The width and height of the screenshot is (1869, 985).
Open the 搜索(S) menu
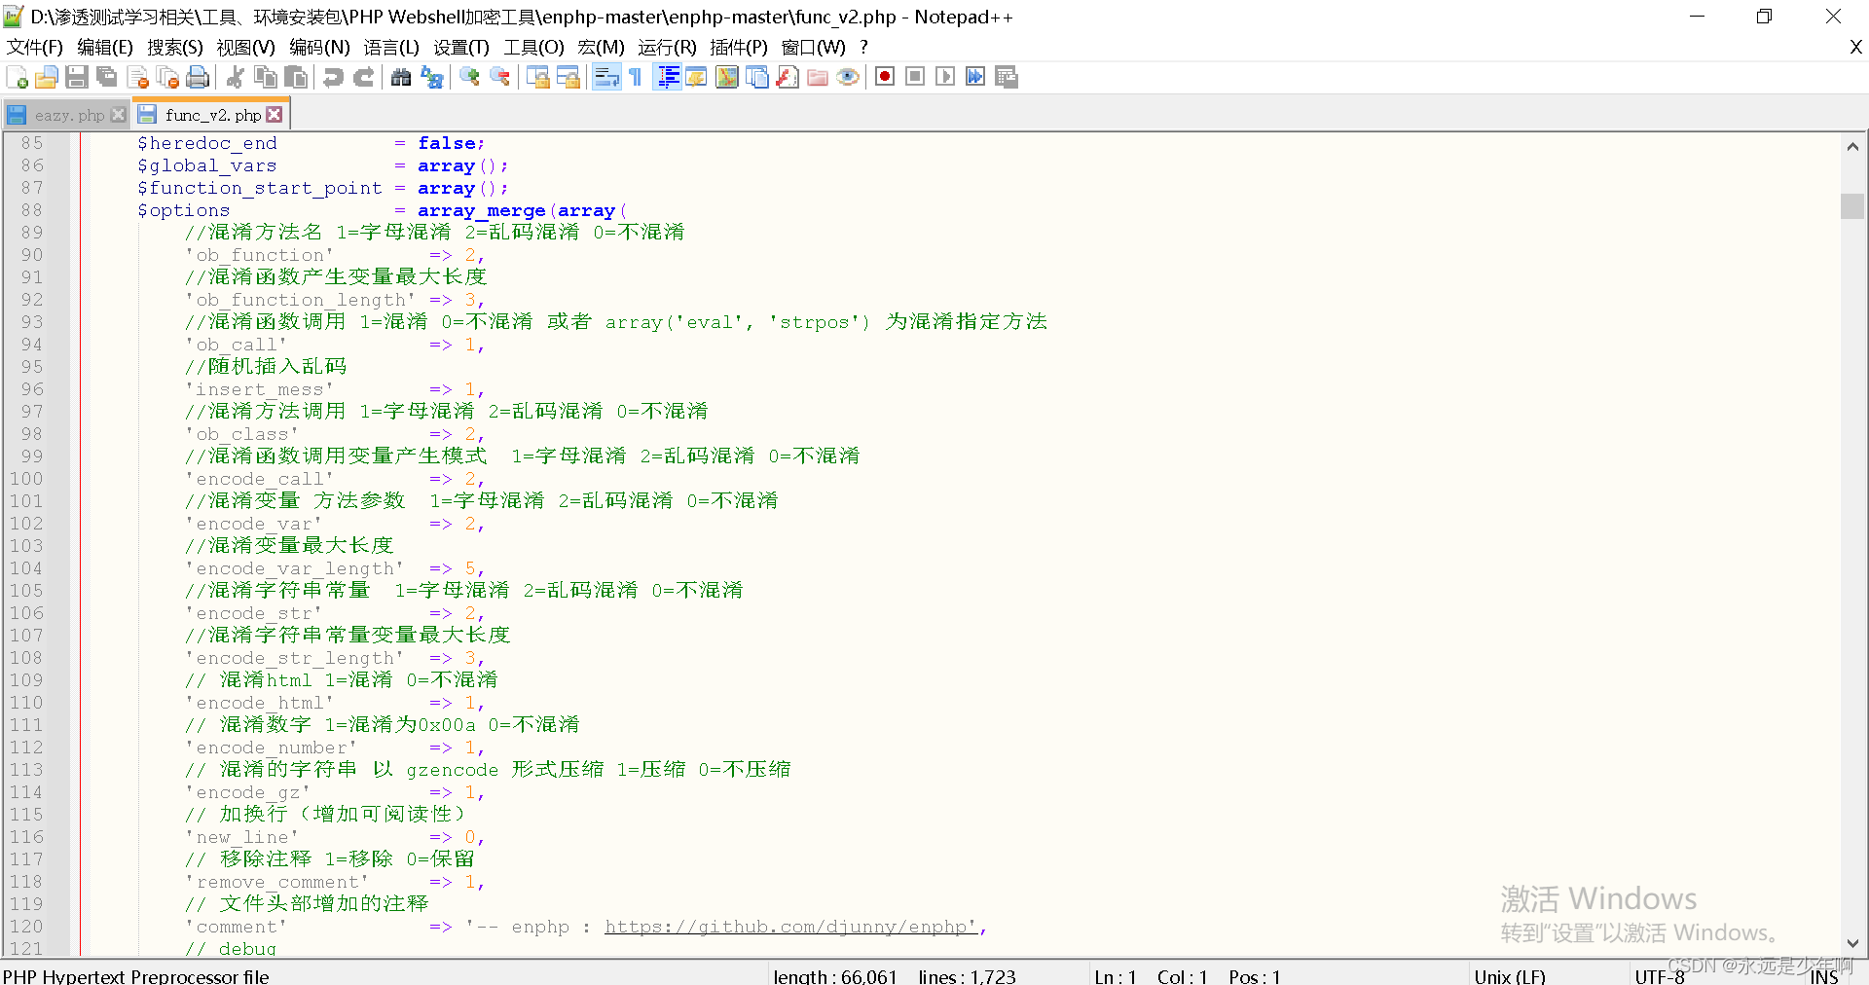[175, 47]
